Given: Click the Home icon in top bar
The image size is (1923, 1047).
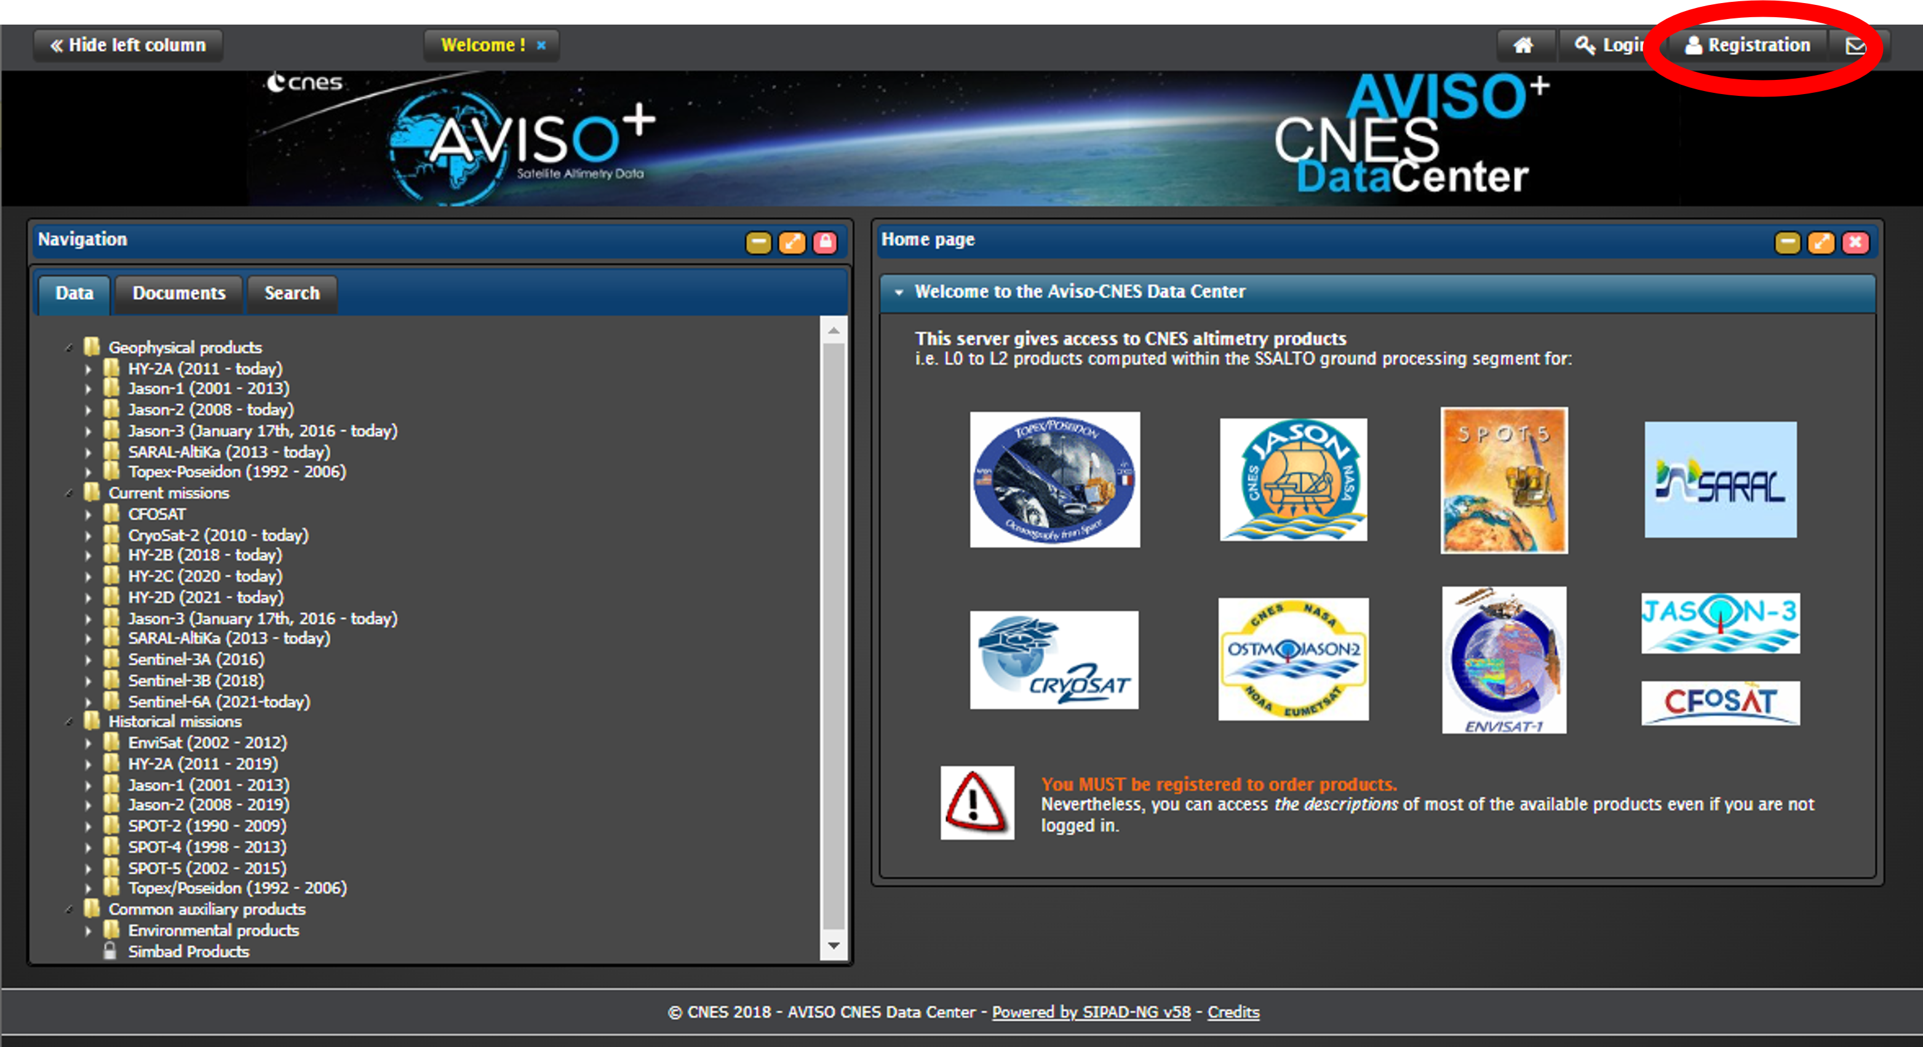Looking at the screenshot, I should coord(1524,46).
